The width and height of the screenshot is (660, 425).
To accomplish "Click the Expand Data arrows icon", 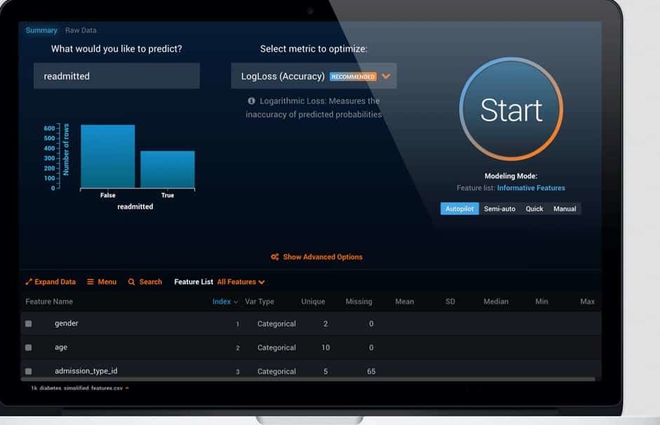I will point(29,282).
